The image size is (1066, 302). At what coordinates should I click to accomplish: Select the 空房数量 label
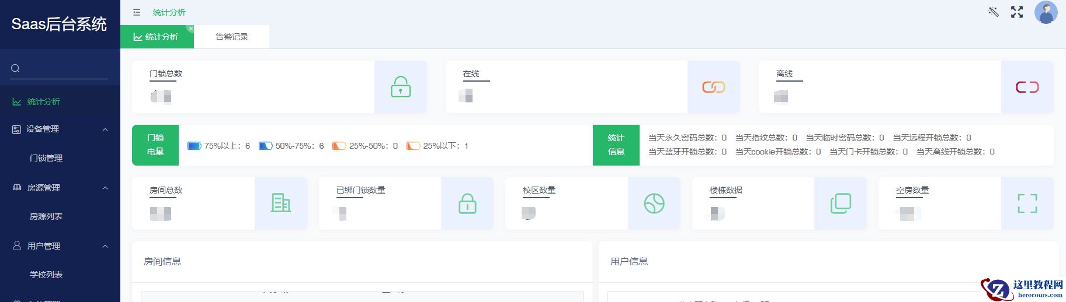[x=912, y=190]
